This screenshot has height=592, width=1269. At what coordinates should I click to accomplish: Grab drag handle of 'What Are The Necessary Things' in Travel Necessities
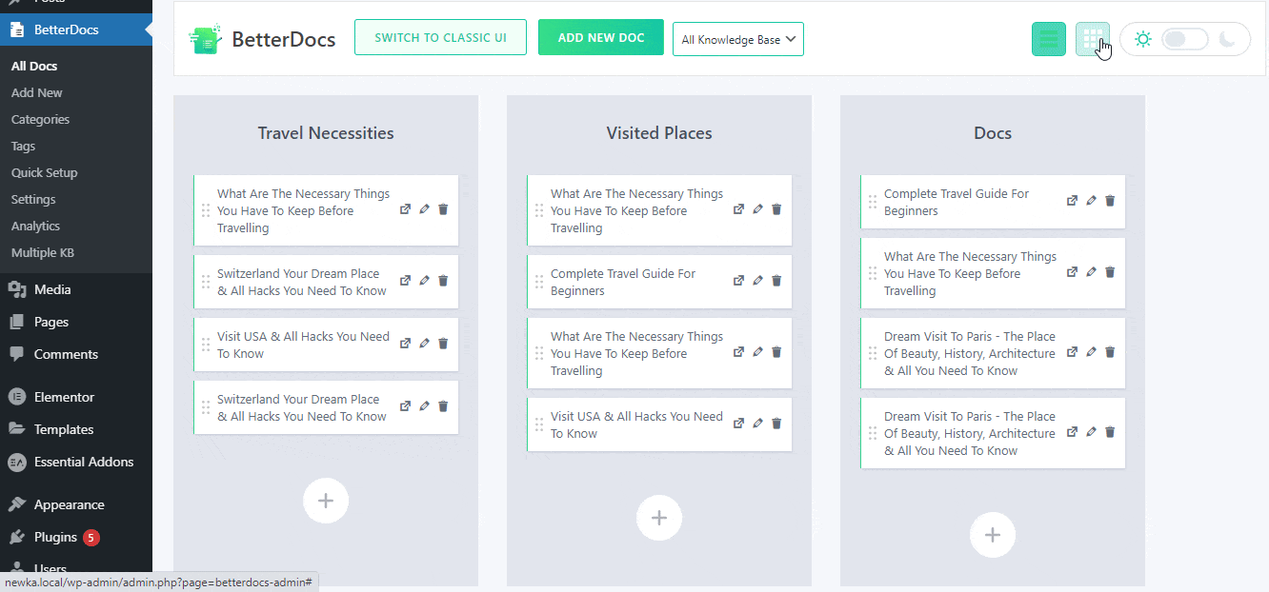[206, 210]
